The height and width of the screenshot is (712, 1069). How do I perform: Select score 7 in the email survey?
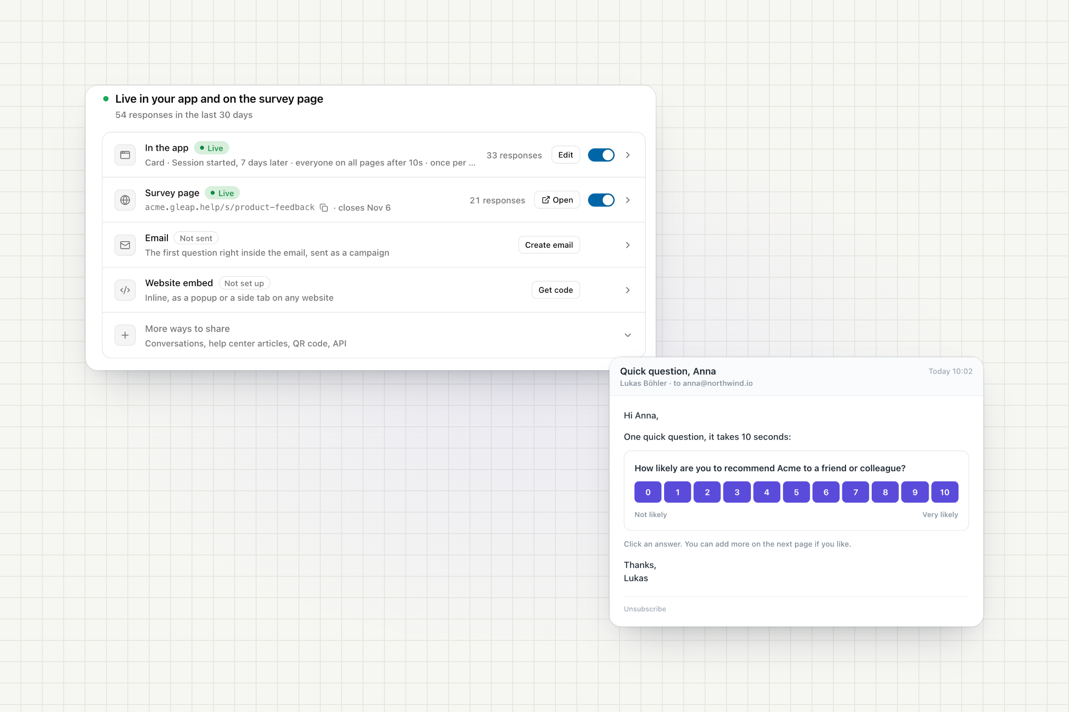click(855, 492)
